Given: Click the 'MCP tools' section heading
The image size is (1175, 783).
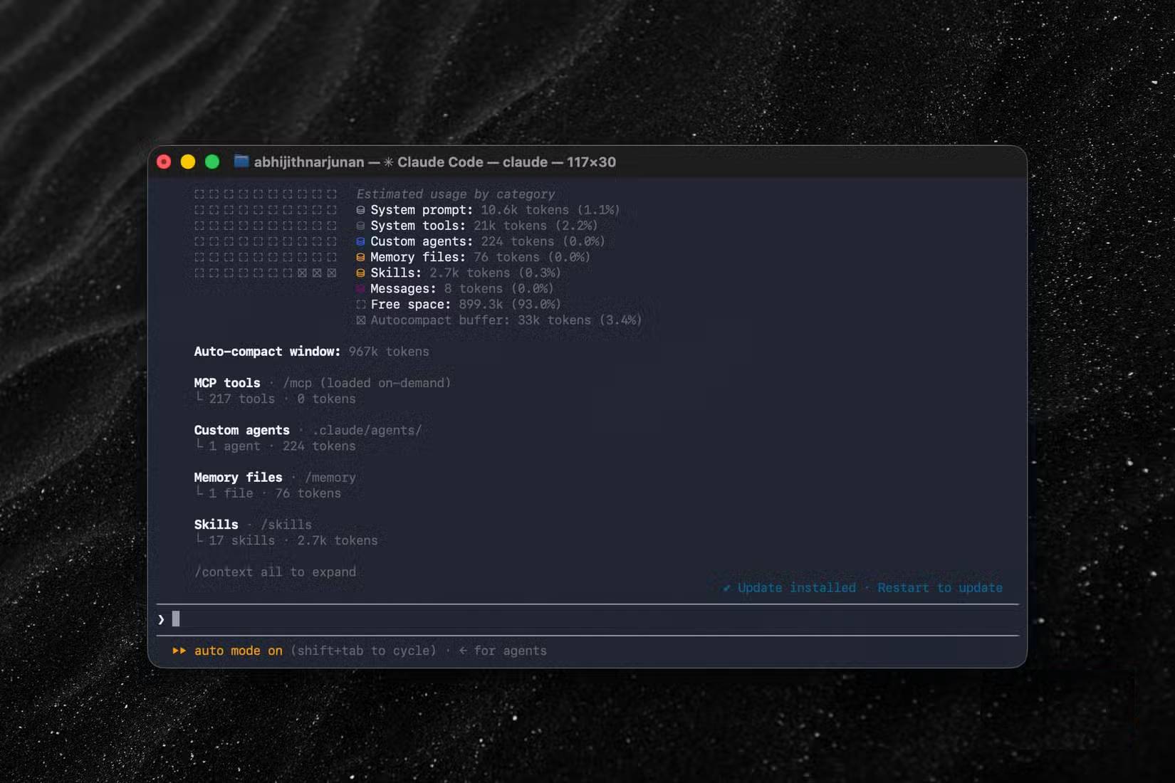Looking at the screenshot, I should tap(227, 383).
